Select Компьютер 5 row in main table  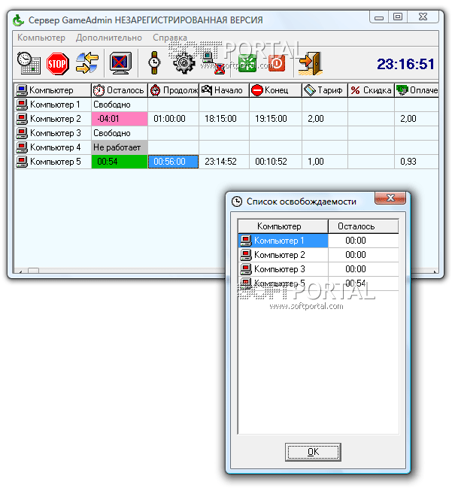click(x=226, y=162)
